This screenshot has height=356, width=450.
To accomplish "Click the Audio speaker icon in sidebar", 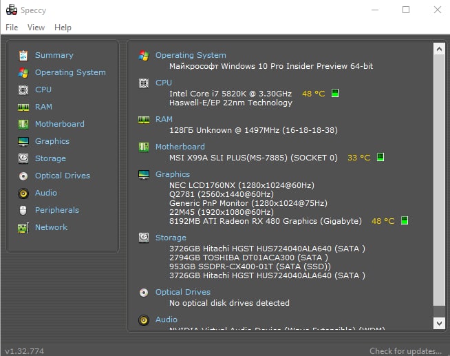I will click(23, 193).
